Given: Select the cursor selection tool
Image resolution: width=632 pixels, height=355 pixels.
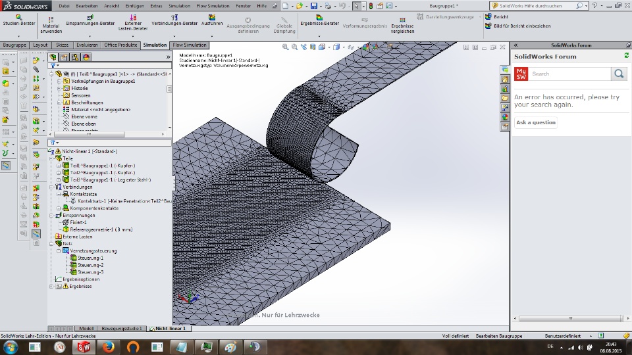Looking at the screenshot, I should click(x=357, y=6).
